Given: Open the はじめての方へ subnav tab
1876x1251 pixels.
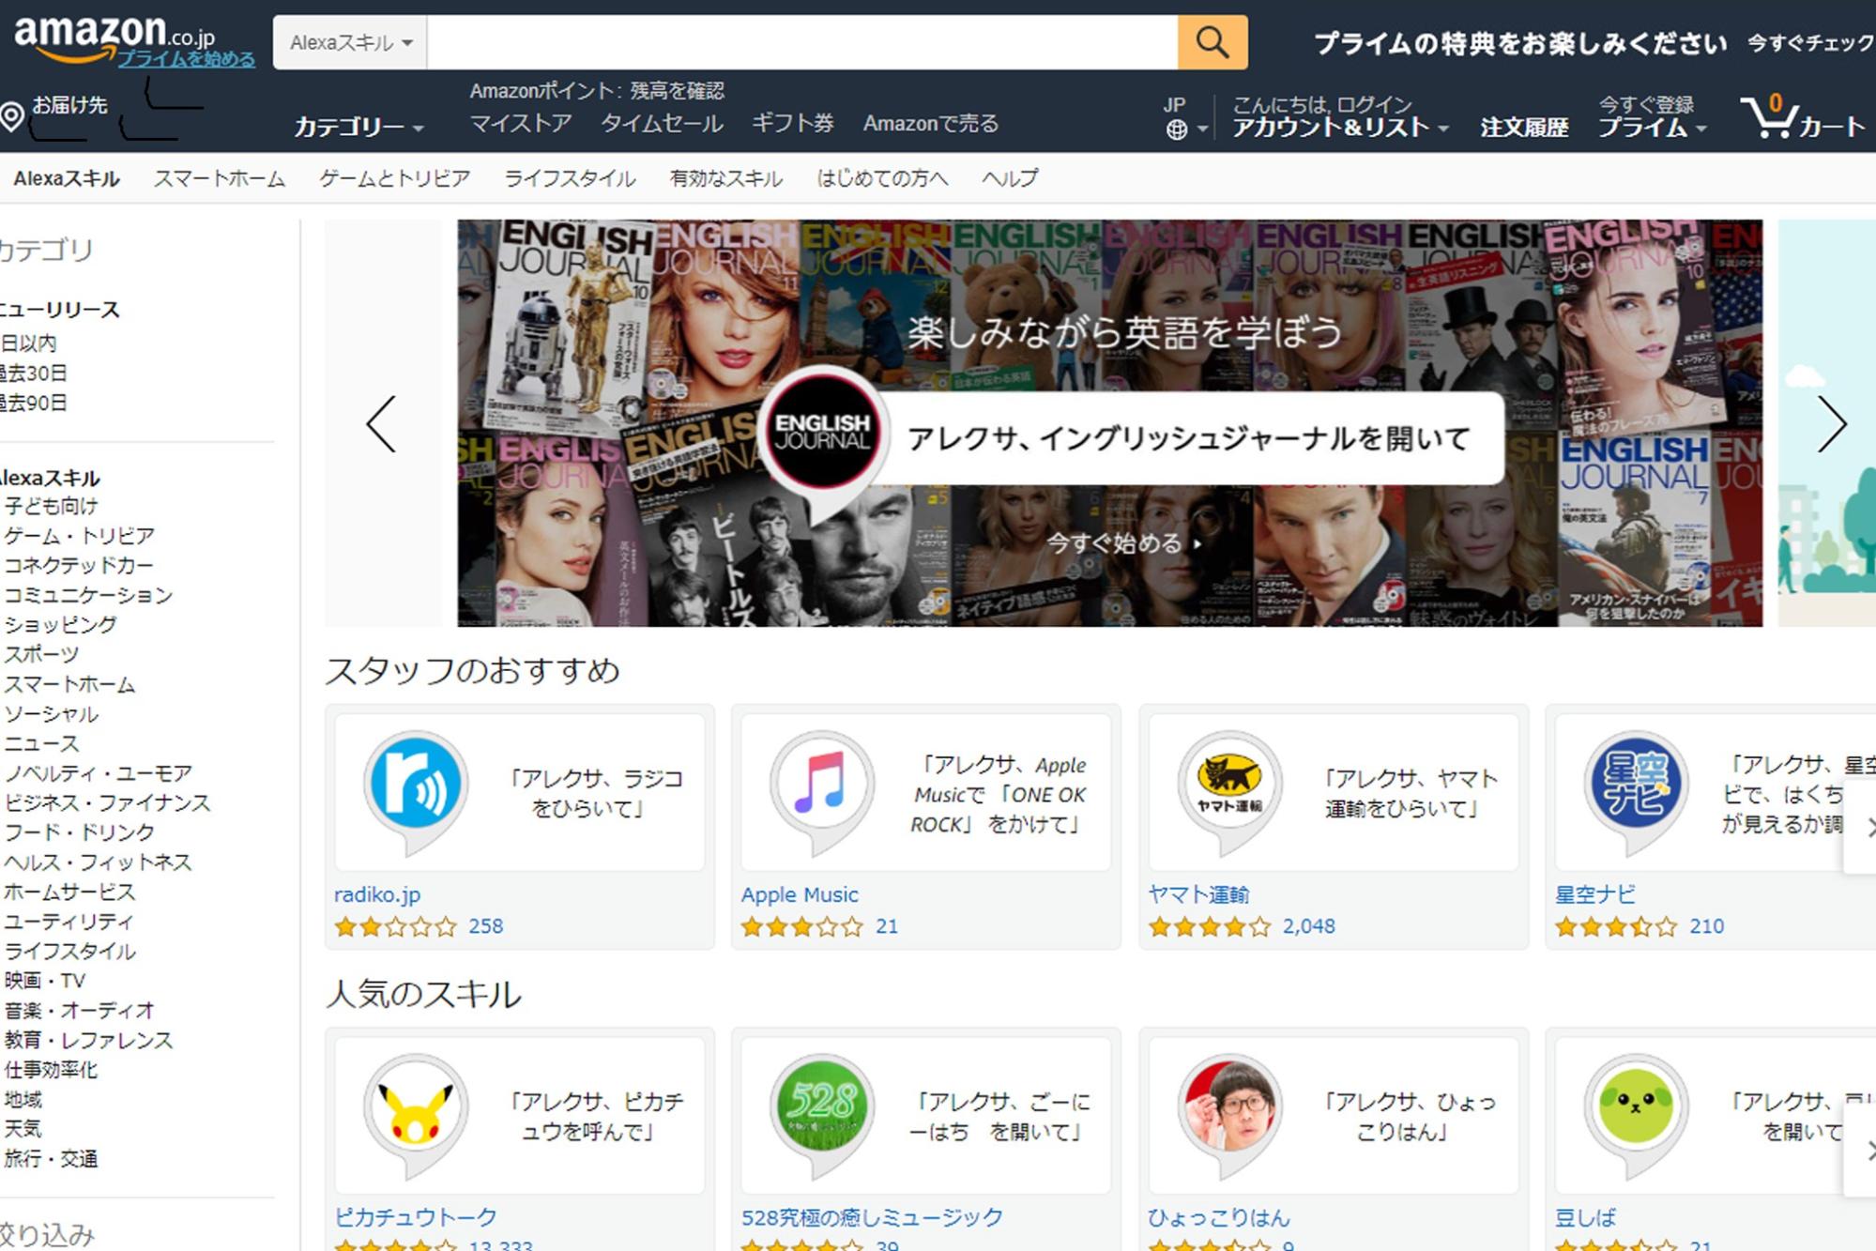Looking at the screenshot, I should point(883,178).
